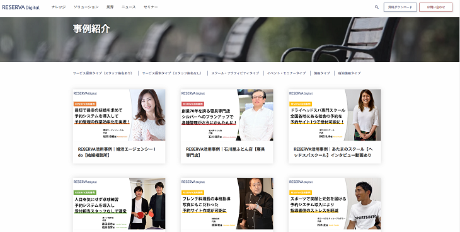460x232 pixels.
Task: Open the あたまのスクール article title link
Action: [x=333, y=152]
